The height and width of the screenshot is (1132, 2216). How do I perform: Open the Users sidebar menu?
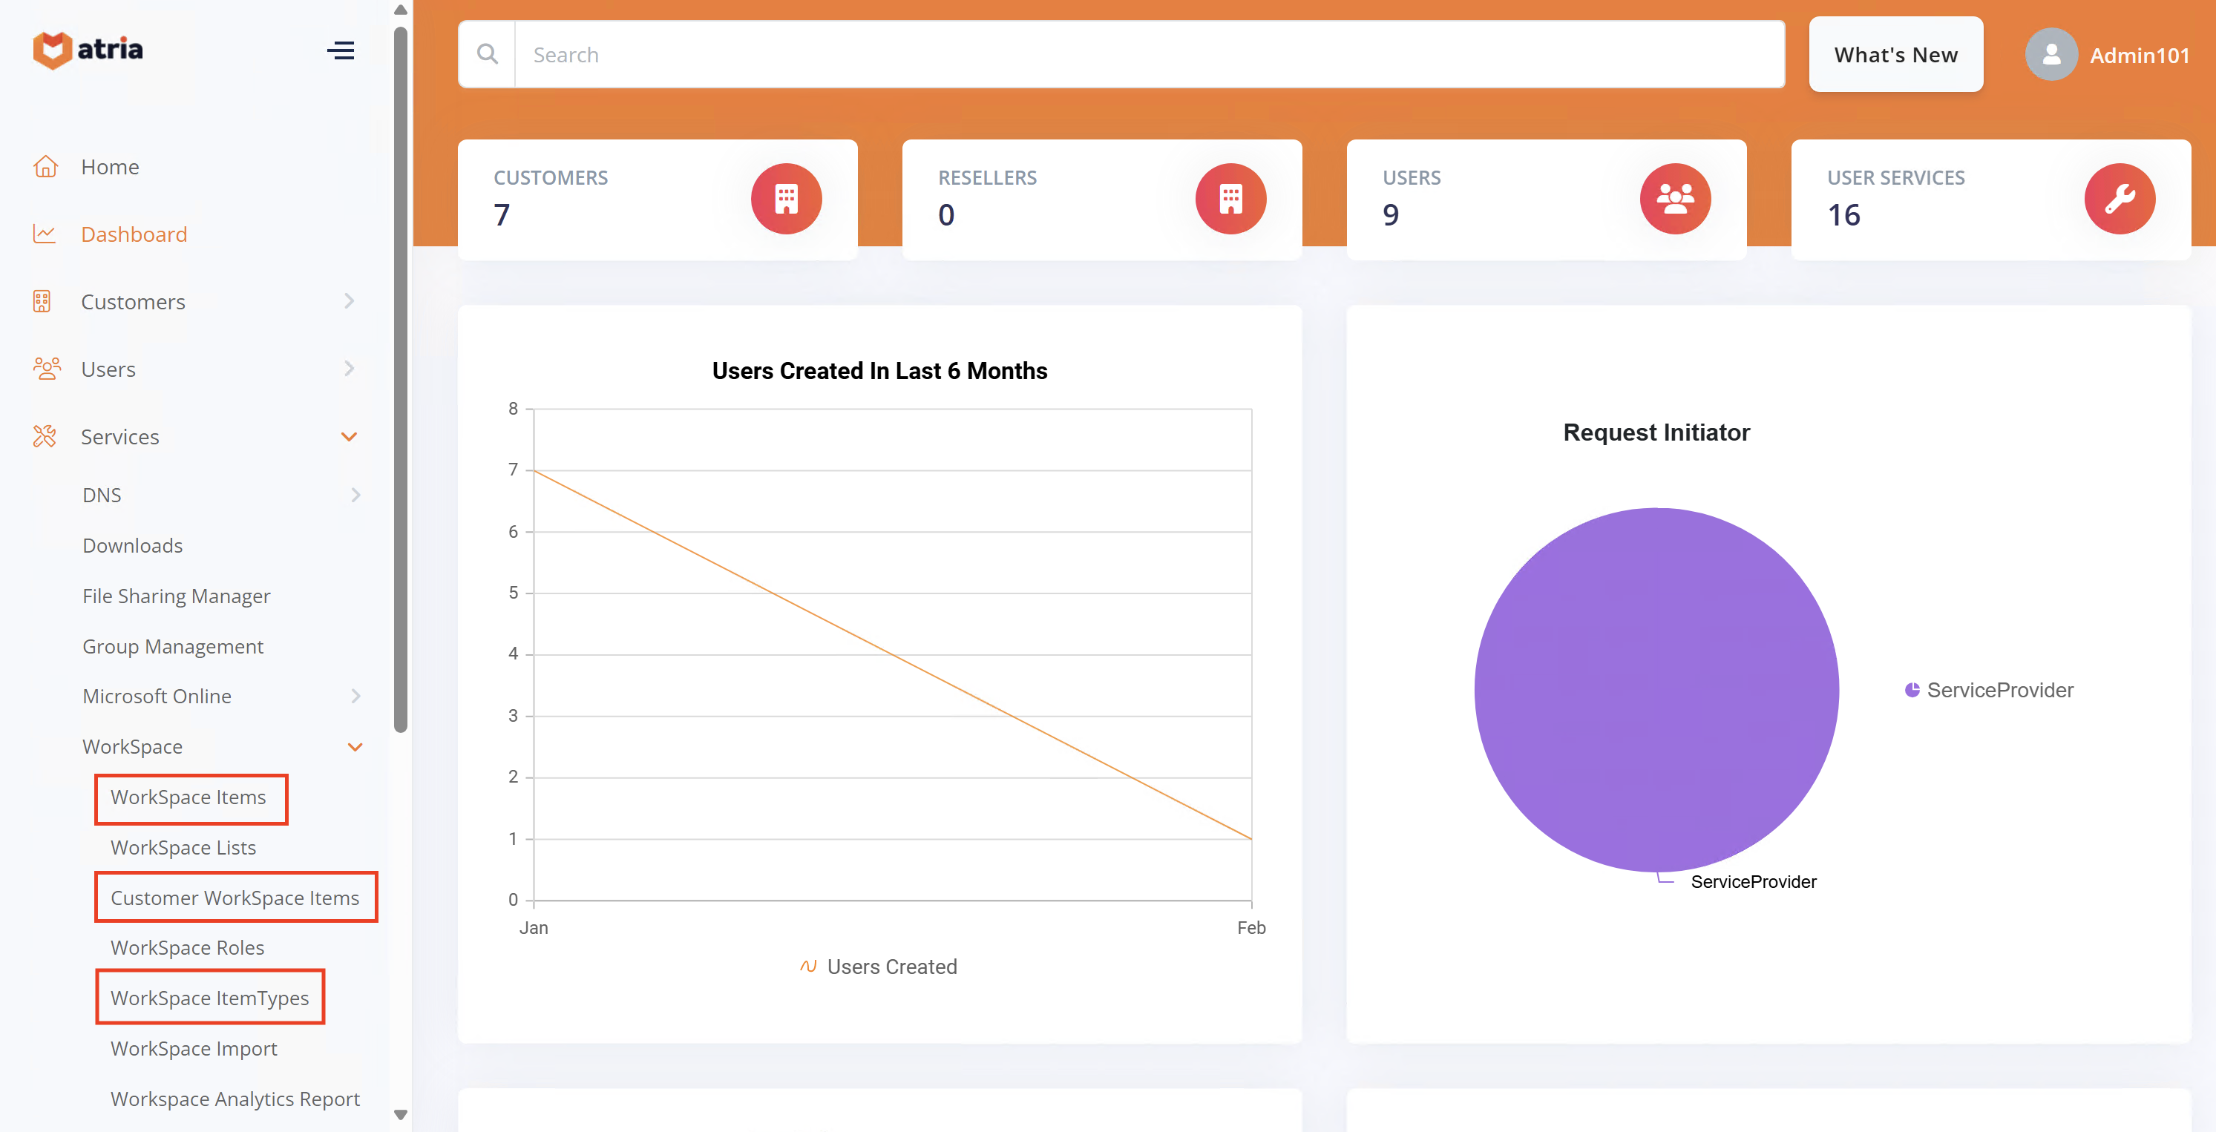coord(108,368)
